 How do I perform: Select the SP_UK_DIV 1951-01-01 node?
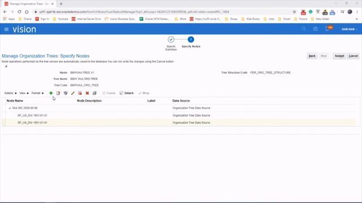[32, 123]
